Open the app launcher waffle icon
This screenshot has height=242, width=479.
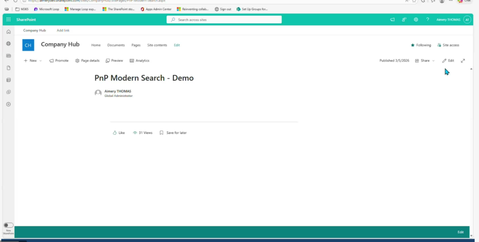point(8,20)
